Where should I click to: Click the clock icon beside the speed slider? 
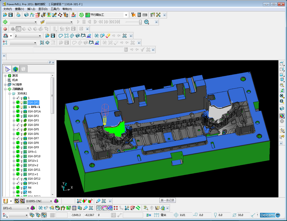click(146, 22)
